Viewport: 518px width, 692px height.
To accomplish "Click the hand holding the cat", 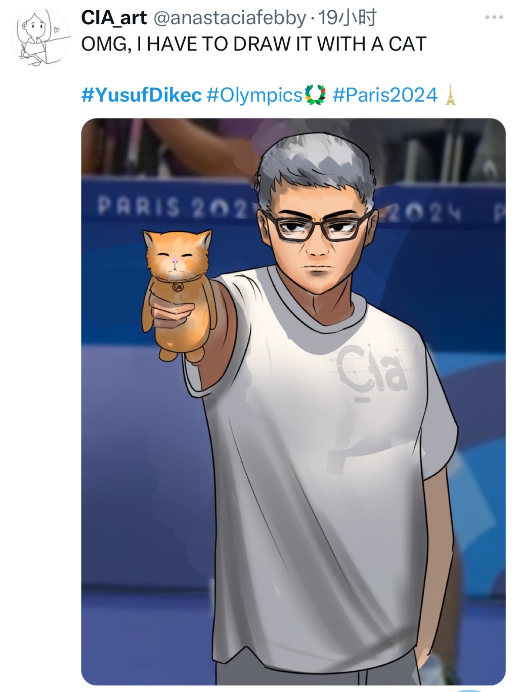I will (x=172, y=310).
